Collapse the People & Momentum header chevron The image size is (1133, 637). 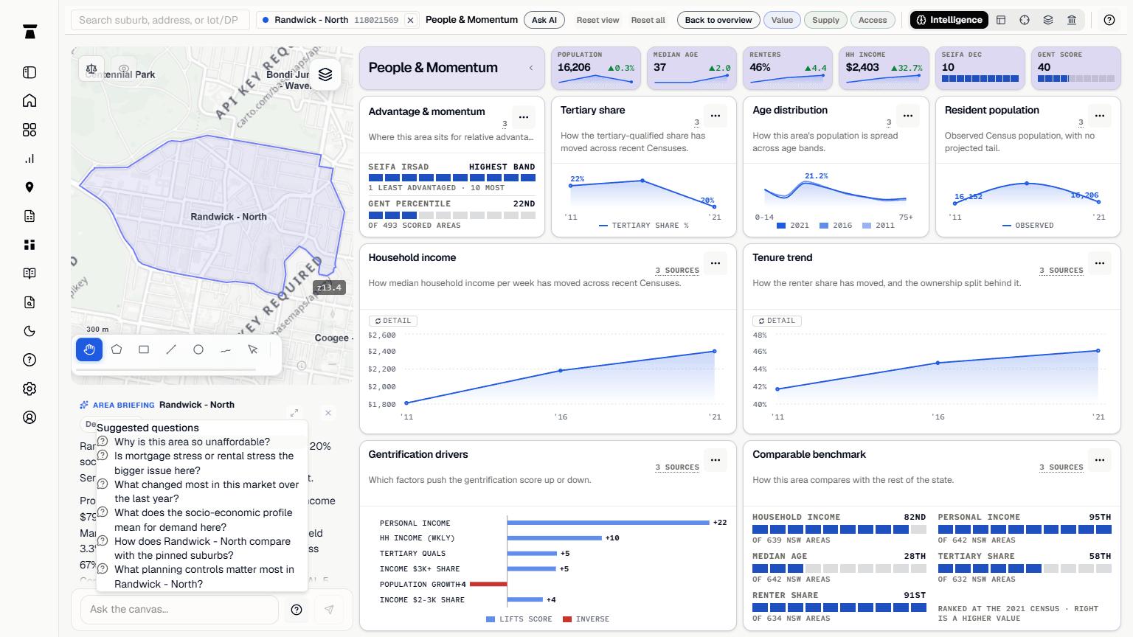(x=531, y=68)
